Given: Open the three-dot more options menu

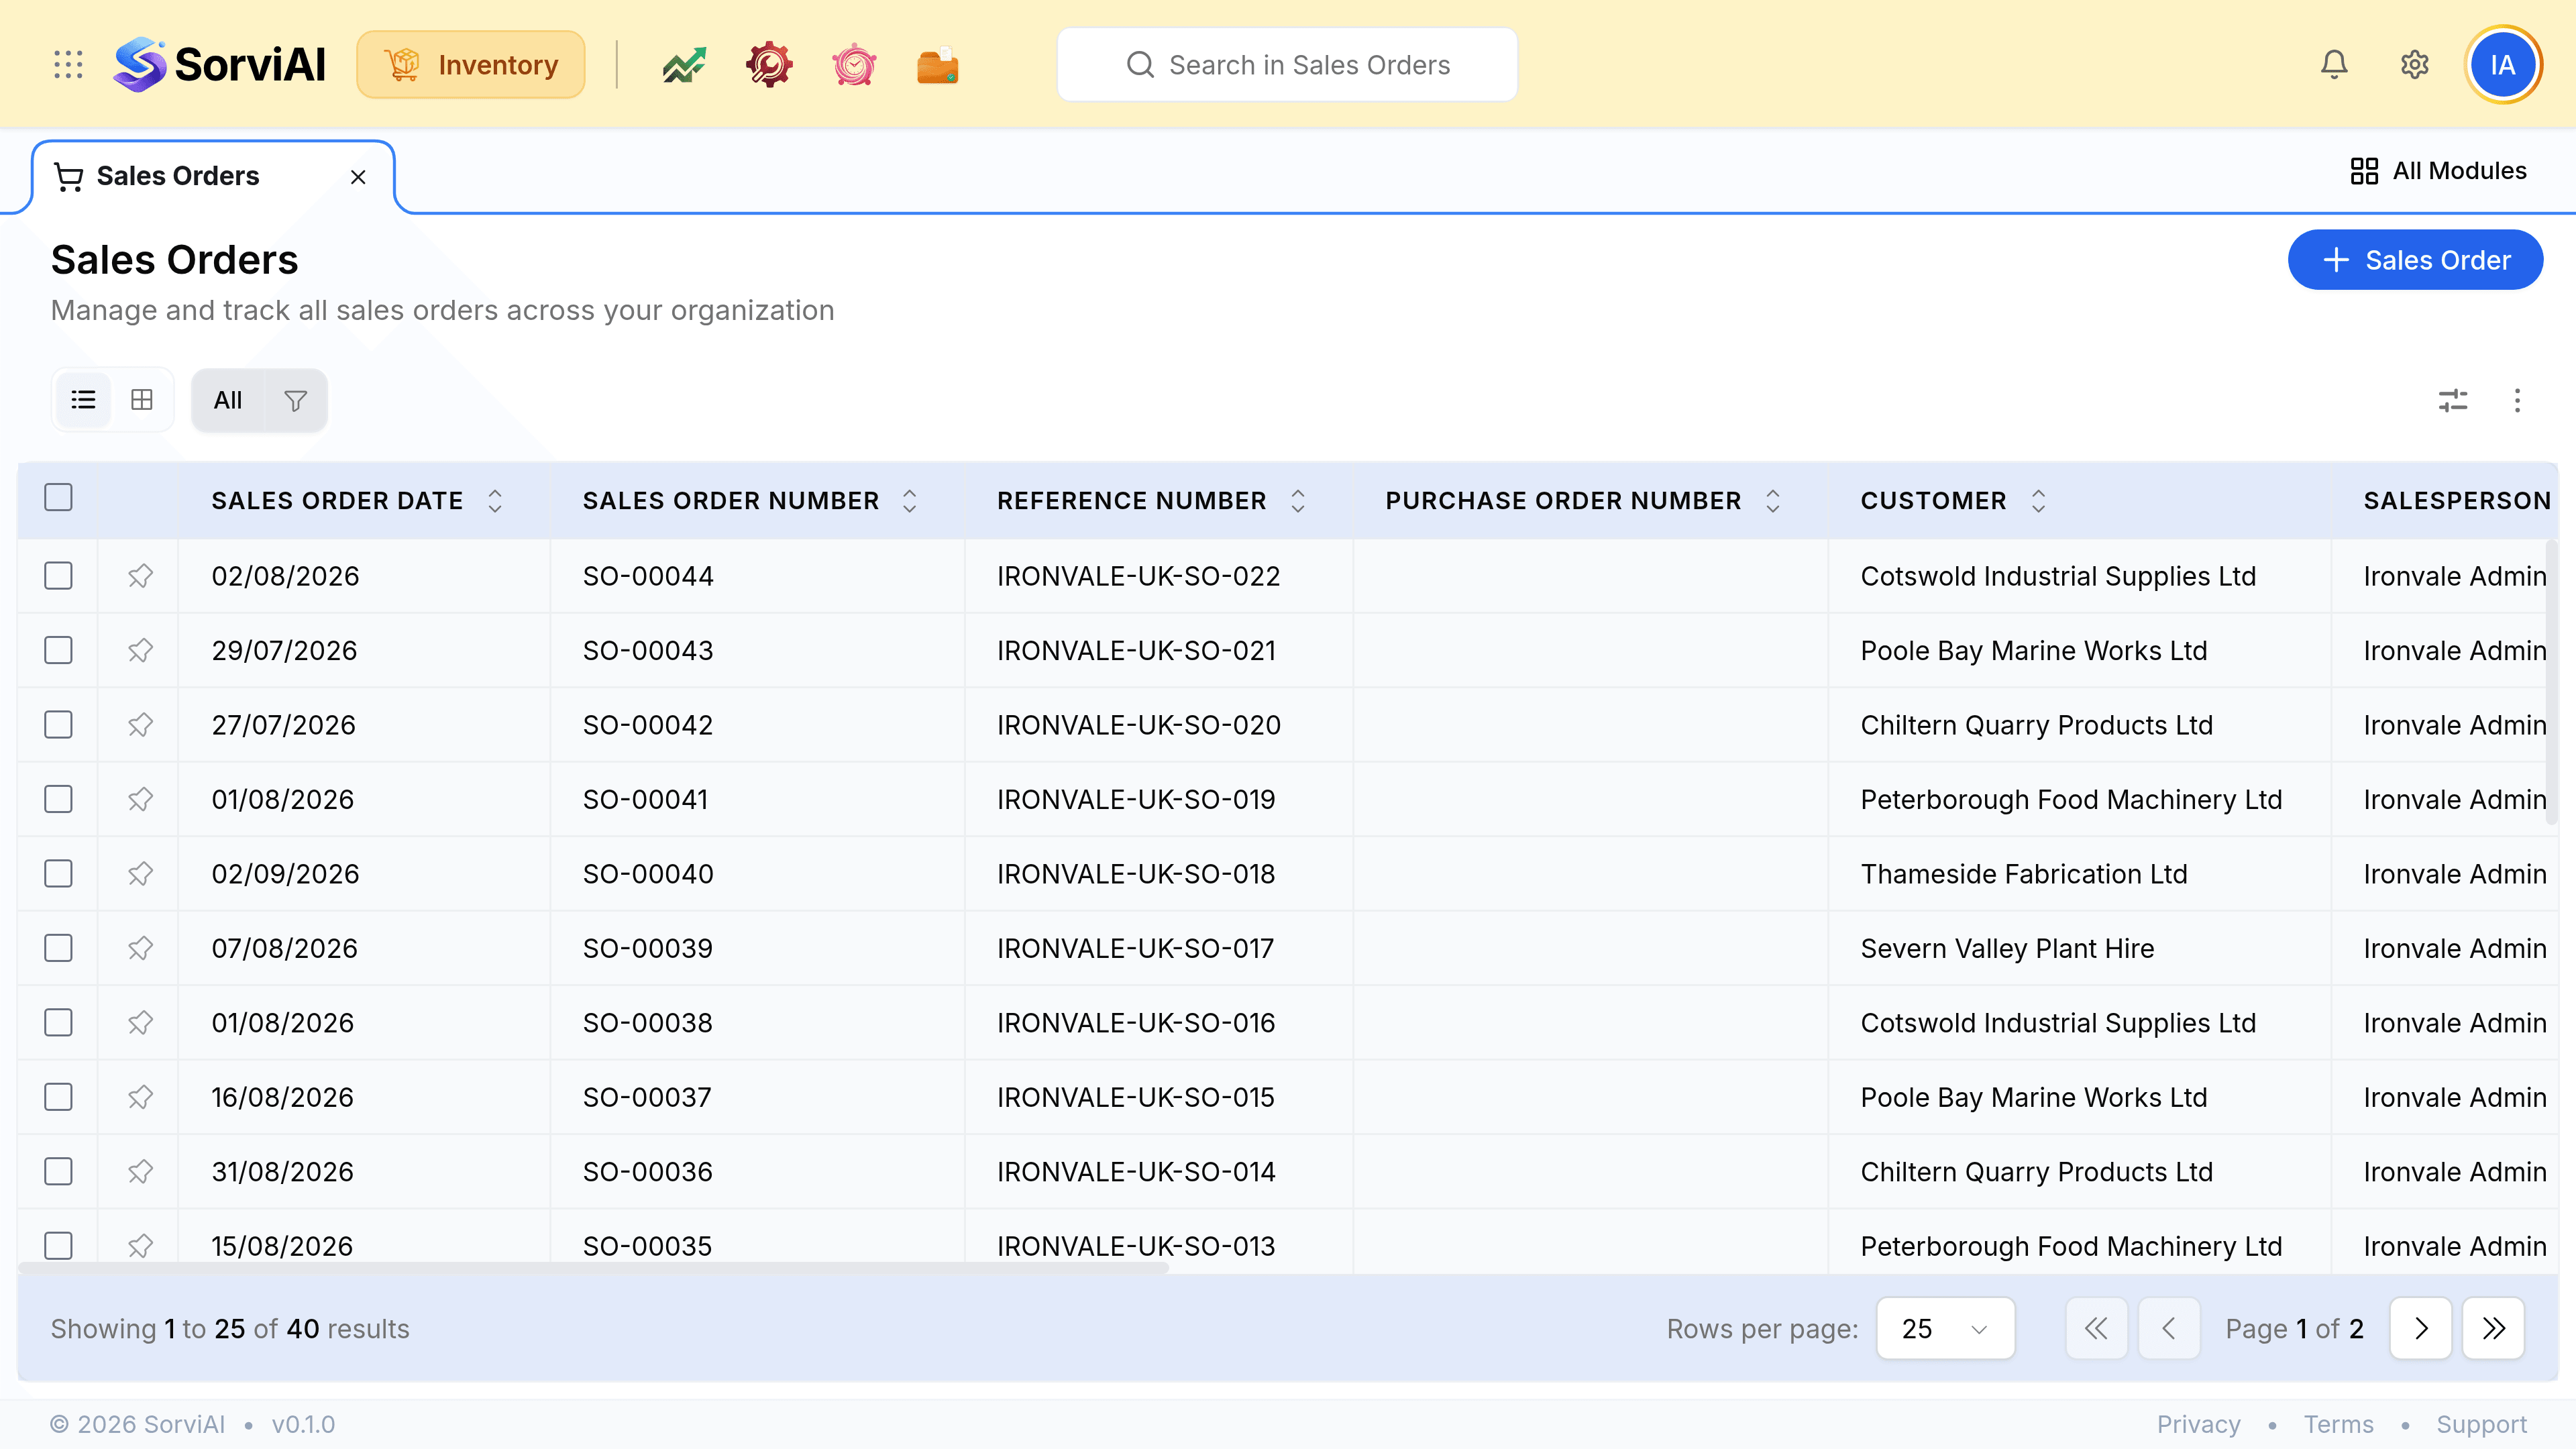Looking at the screenshot, I should coord(2517,401).
